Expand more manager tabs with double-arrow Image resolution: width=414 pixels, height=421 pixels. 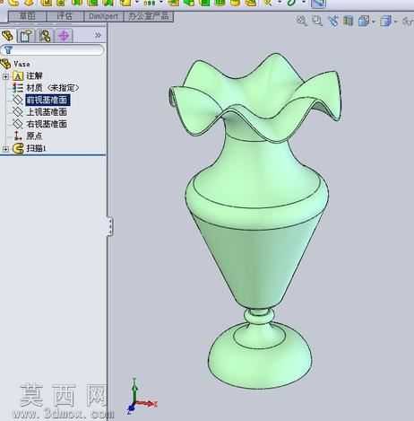click(98, 35)
